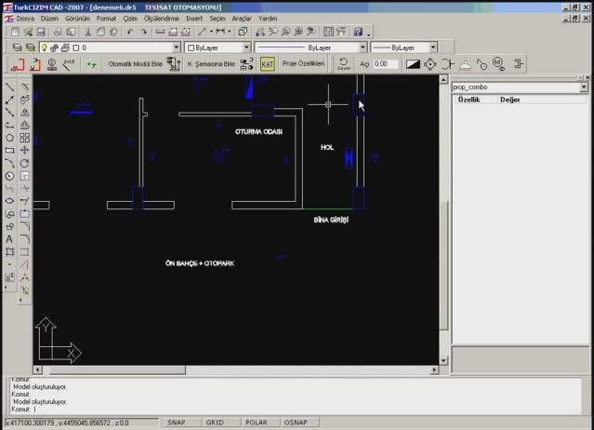This screenshot has height=430, width=594.
Task: Toggle the layer lightbulb on/off icon
Action: (45, 47)
